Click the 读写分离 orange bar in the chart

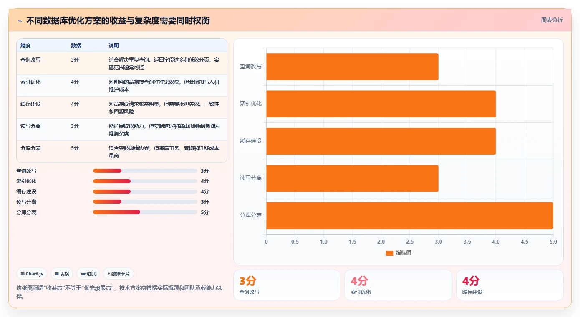[x=352, y=178]
